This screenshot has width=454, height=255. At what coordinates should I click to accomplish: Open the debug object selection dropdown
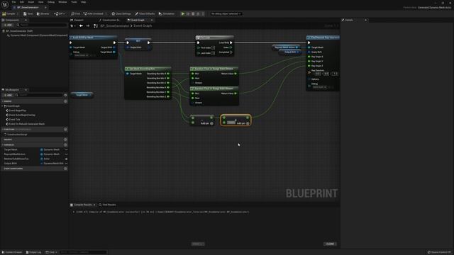[226, 13]
